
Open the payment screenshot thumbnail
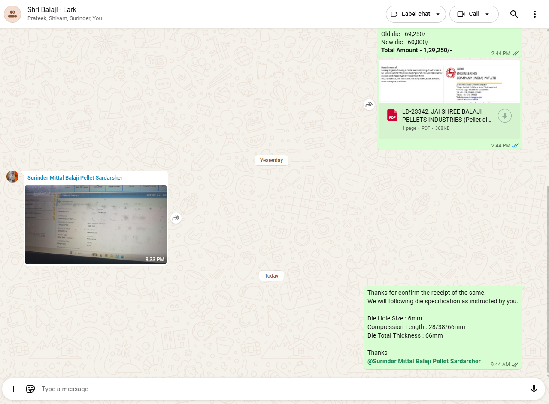coord(95,224)
